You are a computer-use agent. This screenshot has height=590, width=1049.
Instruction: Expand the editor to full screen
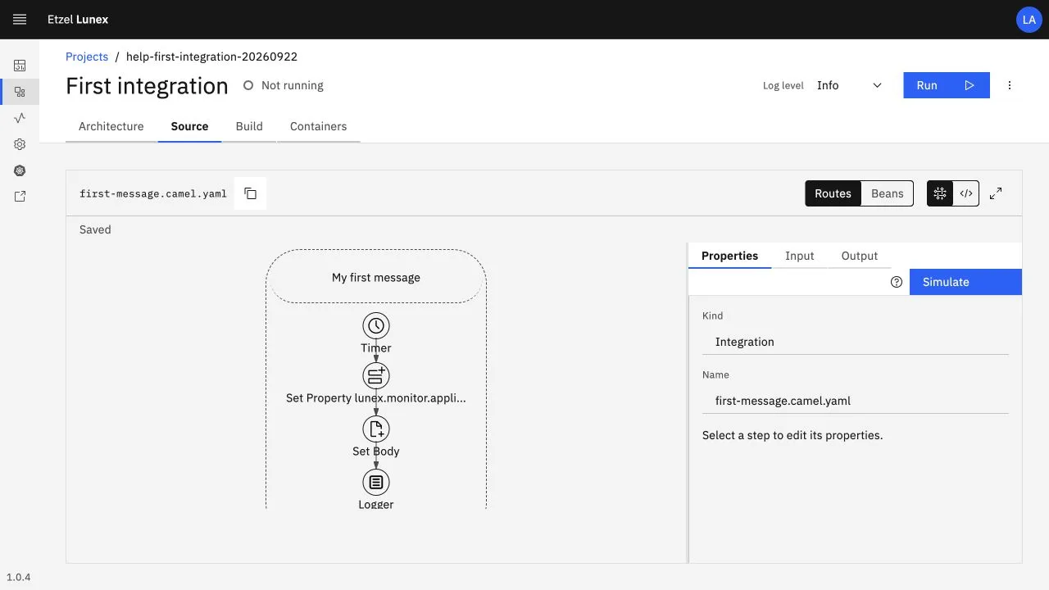pyautogui.click(x=996, y=193)
